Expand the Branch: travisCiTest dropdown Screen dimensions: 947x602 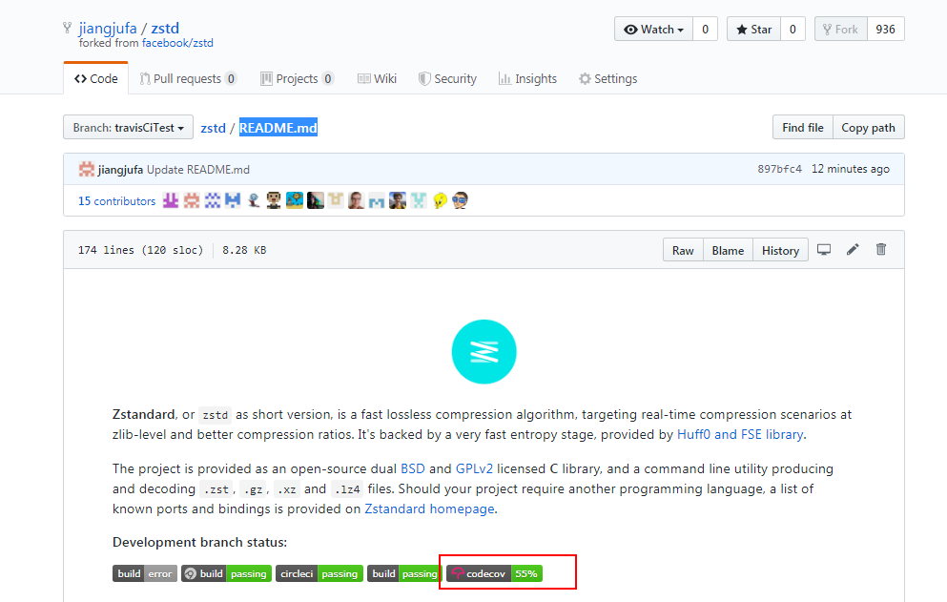point(128,128)
